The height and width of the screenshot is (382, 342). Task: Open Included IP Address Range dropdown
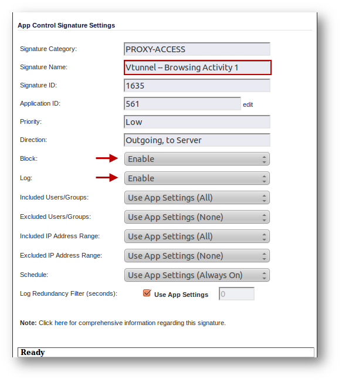click(x=197, y=236)
